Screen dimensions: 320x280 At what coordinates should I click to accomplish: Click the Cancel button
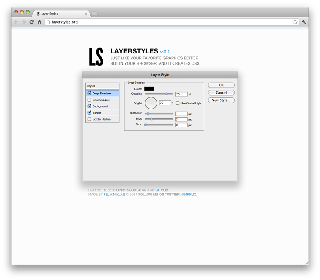tap(221, 93)
